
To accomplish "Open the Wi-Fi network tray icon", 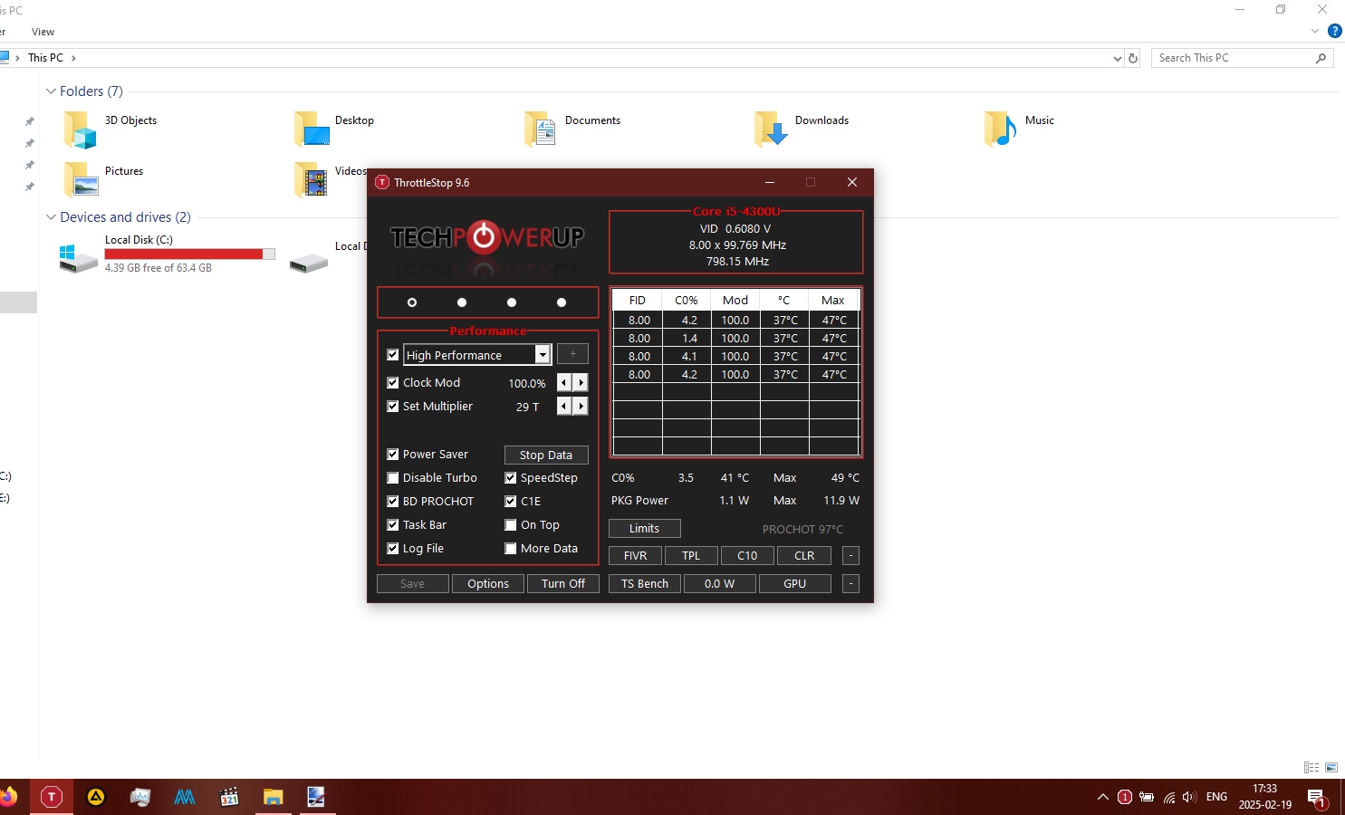I will 1169,797.
